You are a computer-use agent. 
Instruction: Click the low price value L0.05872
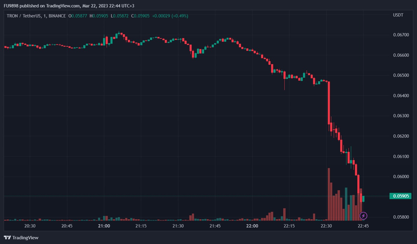coord(119,16)
